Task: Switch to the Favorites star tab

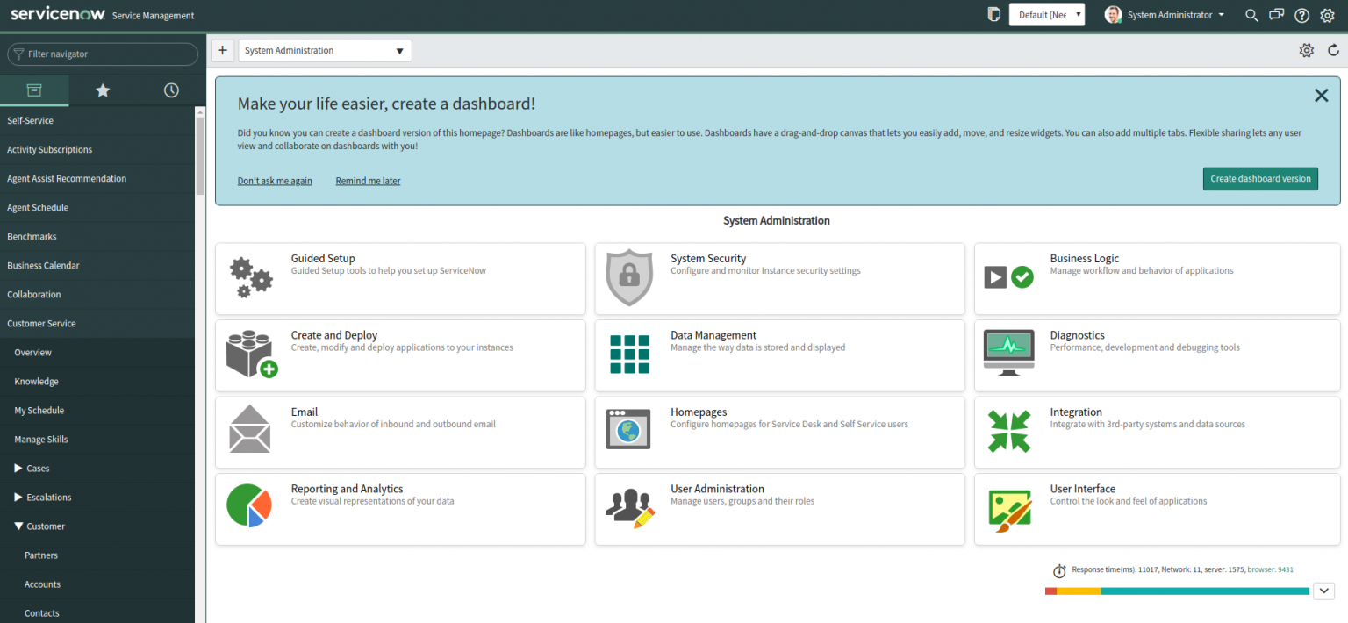Action: (x=103, y=90)
